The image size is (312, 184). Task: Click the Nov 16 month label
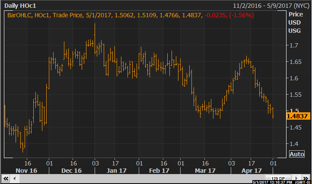click(x=26, y=171)
